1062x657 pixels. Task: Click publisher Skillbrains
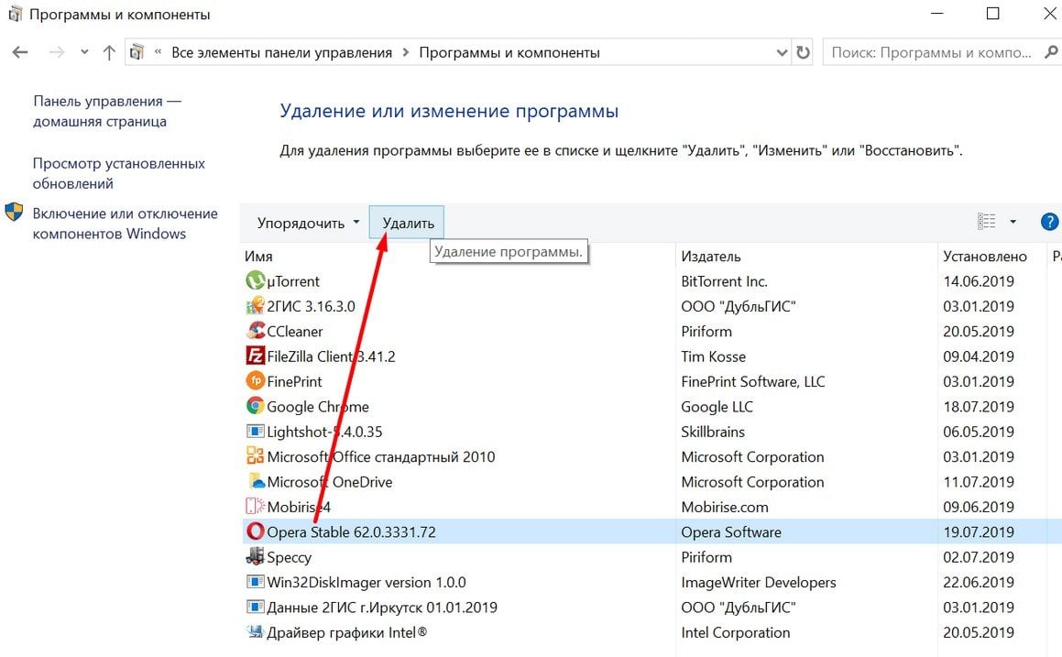pyautogui.click(x=713, y=431)
